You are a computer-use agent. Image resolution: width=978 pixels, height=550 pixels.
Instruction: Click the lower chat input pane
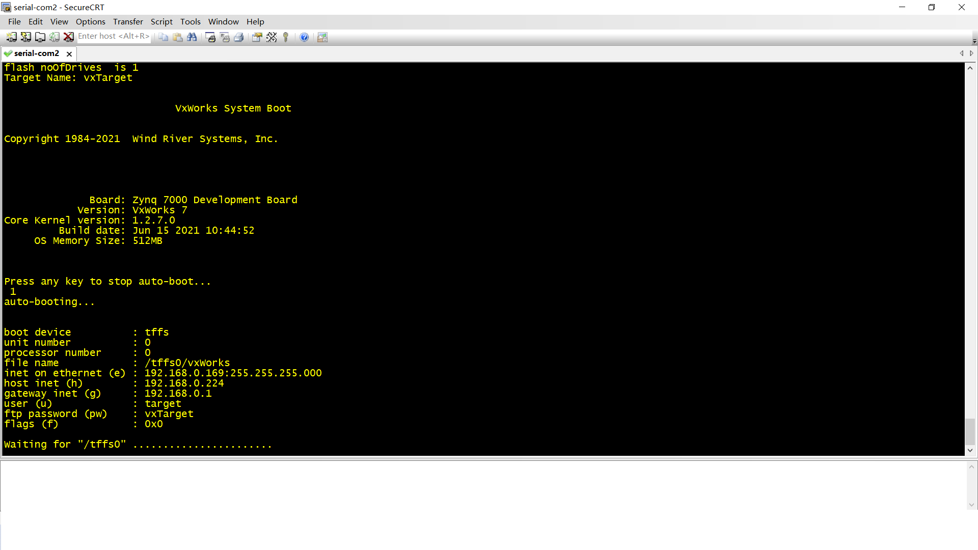[x=483, y=485]
